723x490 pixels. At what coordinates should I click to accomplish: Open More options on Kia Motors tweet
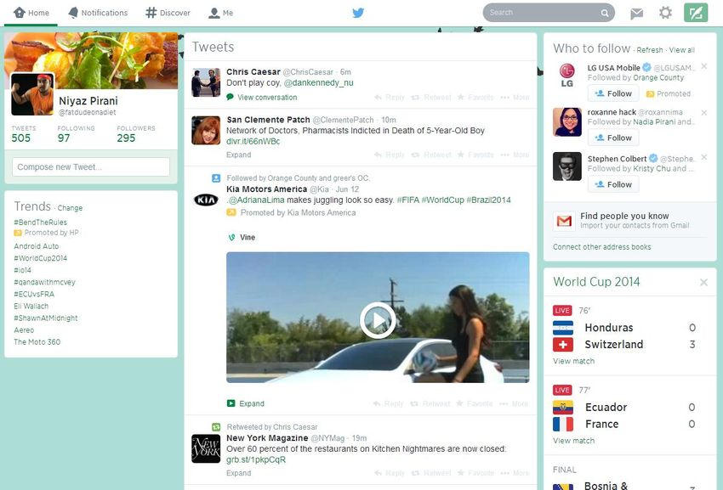click(x=514, y=403)
